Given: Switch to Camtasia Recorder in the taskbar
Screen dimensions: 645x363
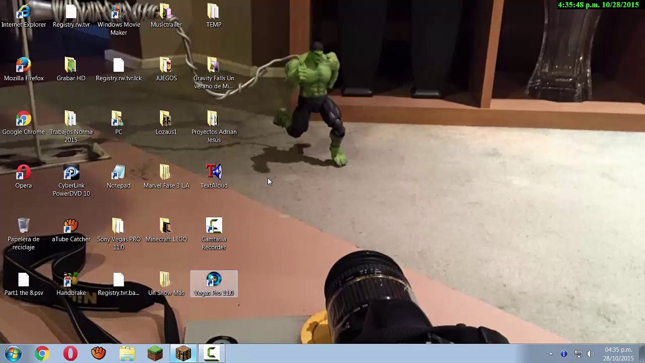Looking at the screenshot, I should click(x=212, y=353).
